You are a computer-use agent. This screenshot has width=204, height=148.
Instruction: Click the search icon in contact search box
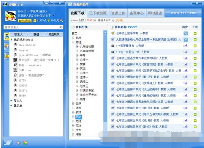pyautogui.click(x=61, y=27)
